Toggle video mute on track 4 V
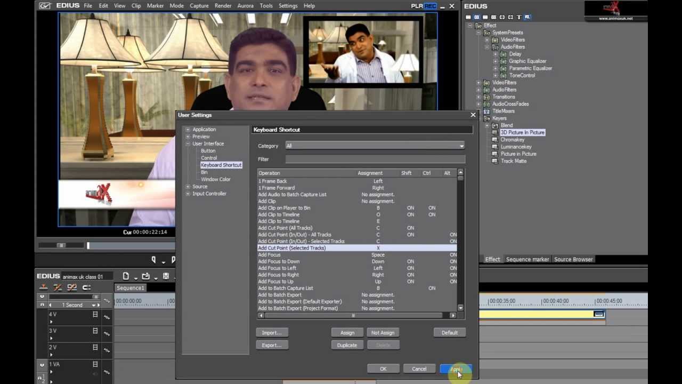Viewport: 682px width, 384px height. click(x=95, y=315)
